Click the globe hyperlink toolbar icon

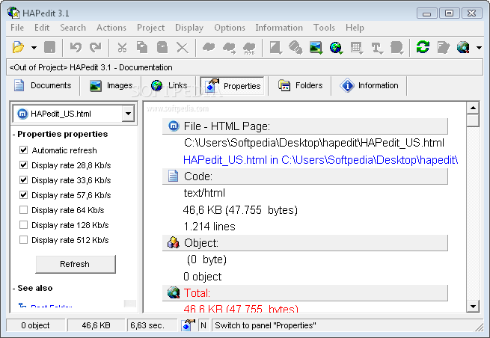click(336, 47)
